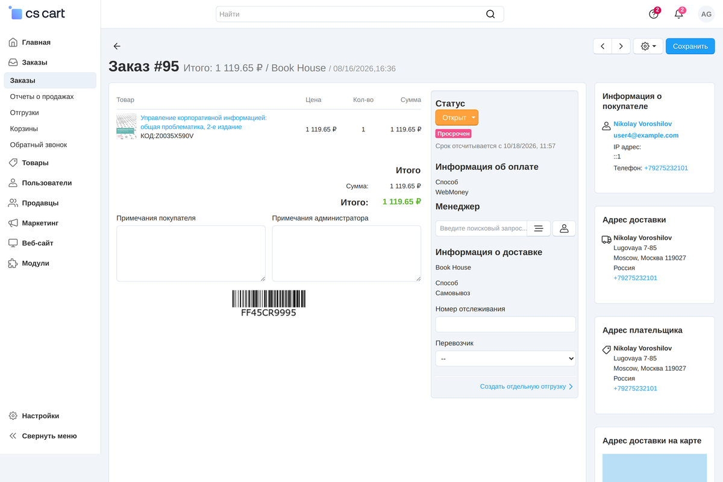Click the product thumbnail image
Image resolution: width=723 pixels, height=482 pixels.
pos(127,127)
